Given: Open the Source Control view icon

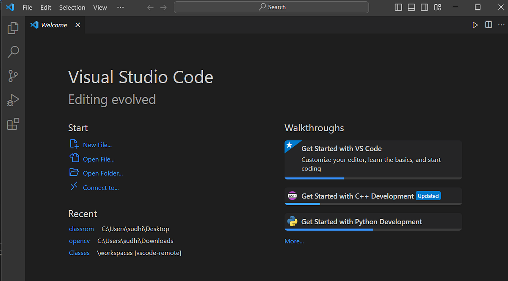Looking at the screenshot, I should (x=13, y=76).
